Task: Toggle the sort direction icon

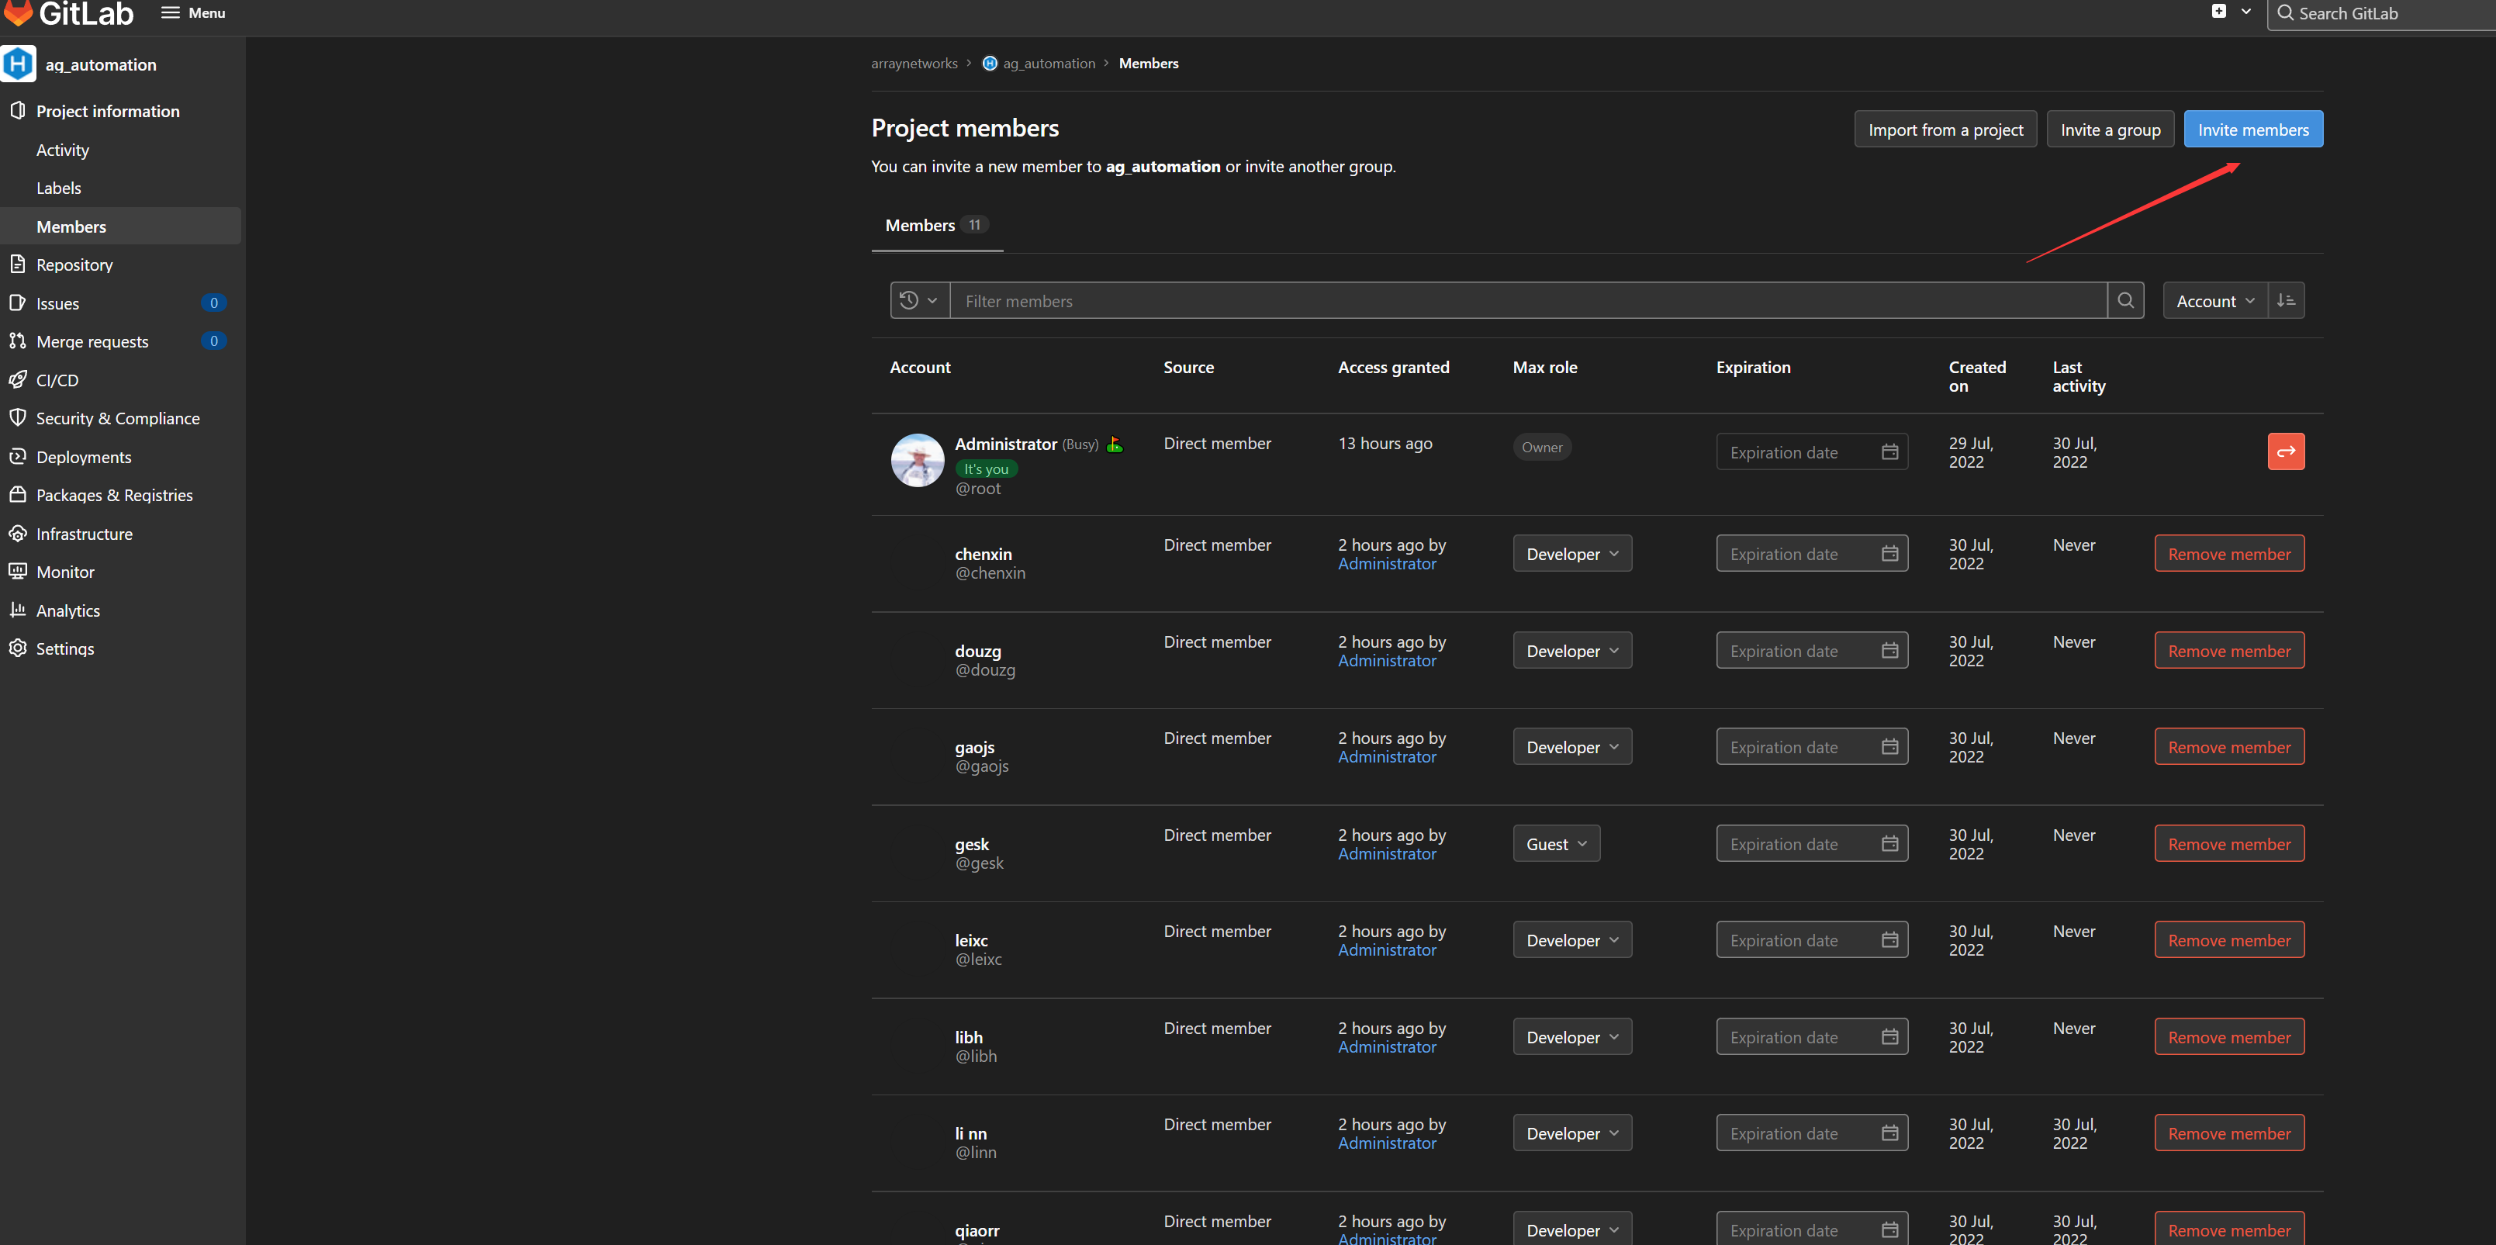Action: (2286, 300)
